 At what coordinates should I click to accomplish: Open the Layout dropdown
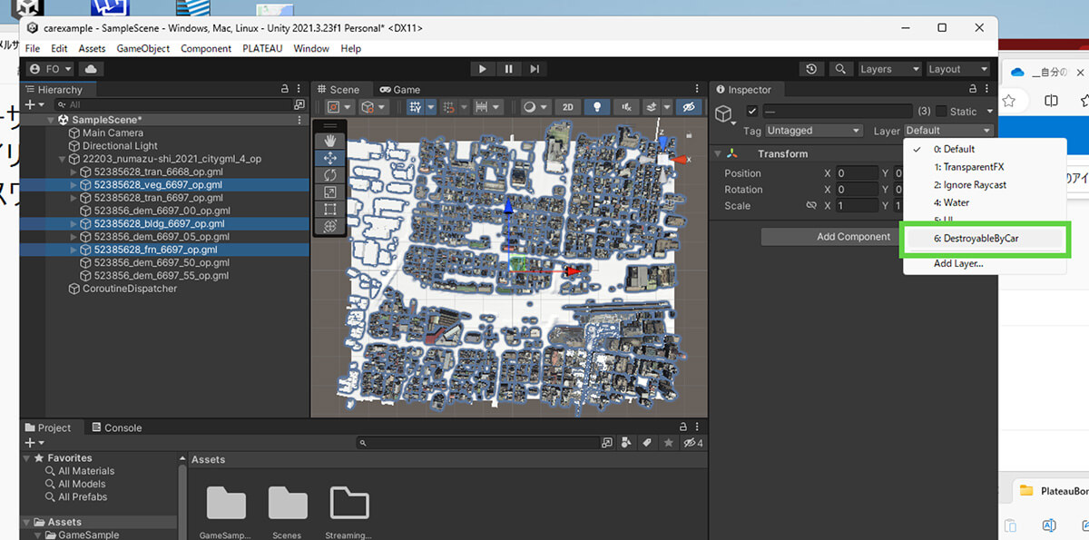pyautogui.click(x=957, y=69)
